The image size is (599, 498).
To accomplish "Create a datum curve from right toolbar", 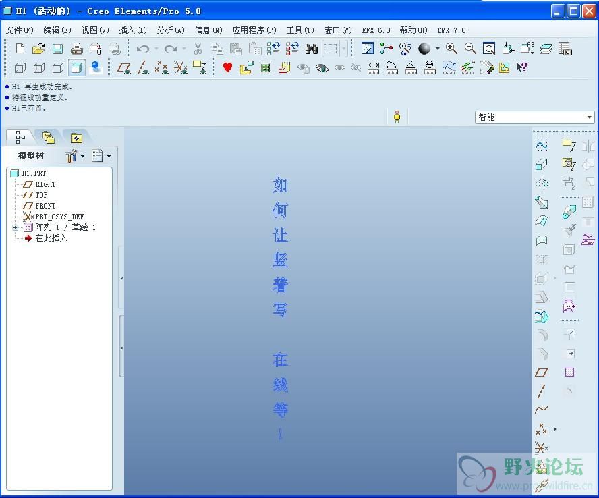I will [x=541, y=410].
